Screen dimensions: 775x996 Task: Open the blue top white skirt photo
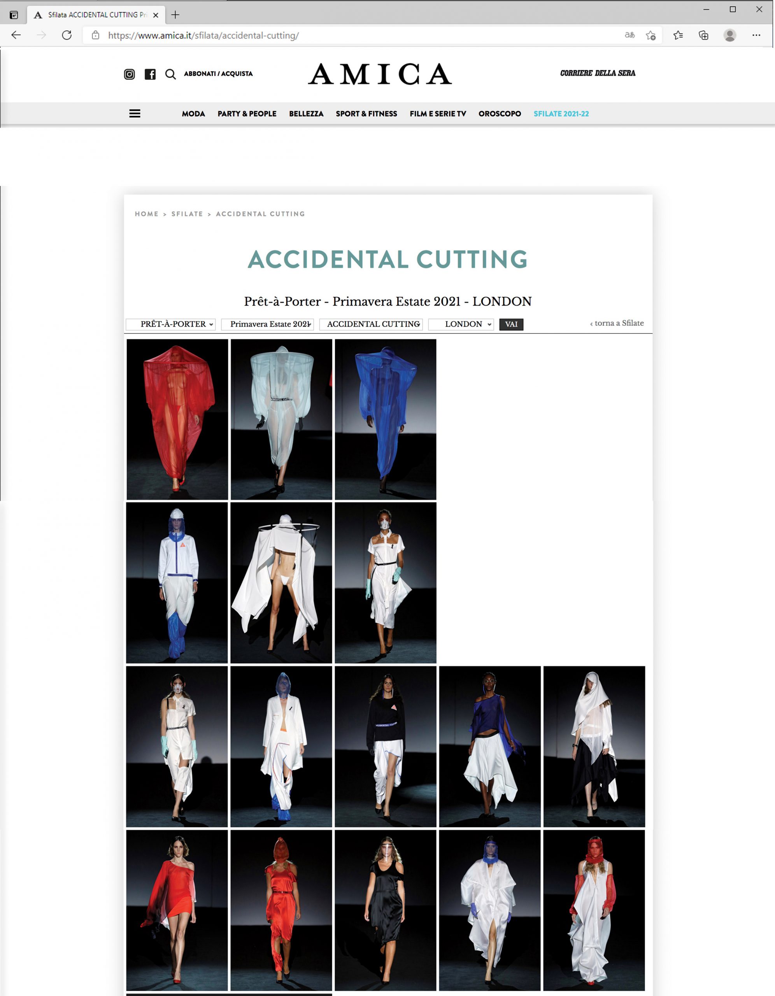pos(490,747)
